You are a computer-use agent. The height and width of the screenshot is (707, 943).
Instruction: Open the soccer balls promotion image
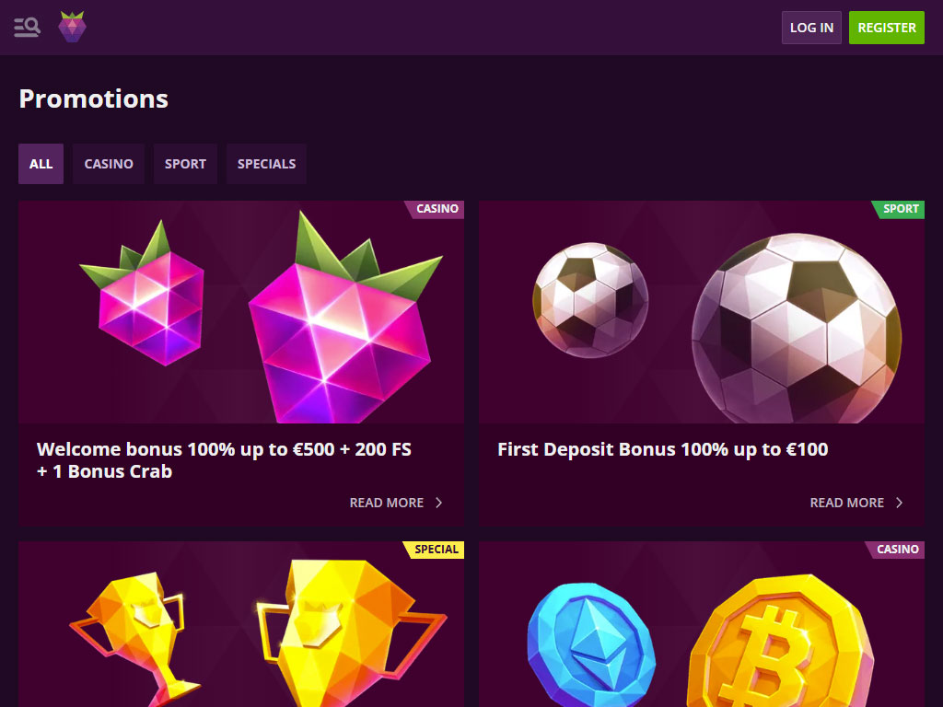coord(702,312)
